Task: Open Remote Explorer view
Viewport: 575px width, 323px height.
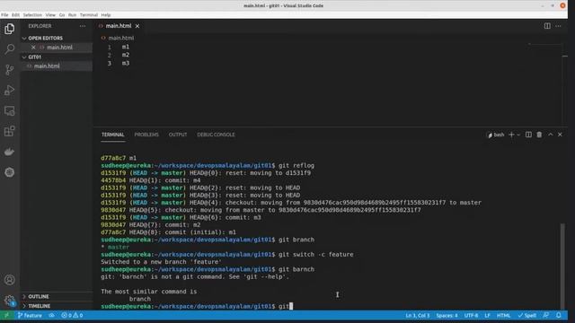Action: tap(10, 110)
